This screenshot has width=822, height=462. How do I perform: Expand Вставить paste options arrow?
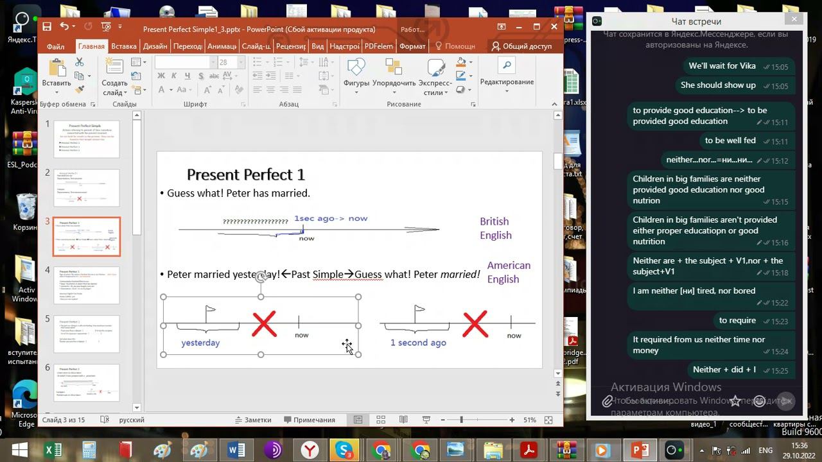pos(57,92)
